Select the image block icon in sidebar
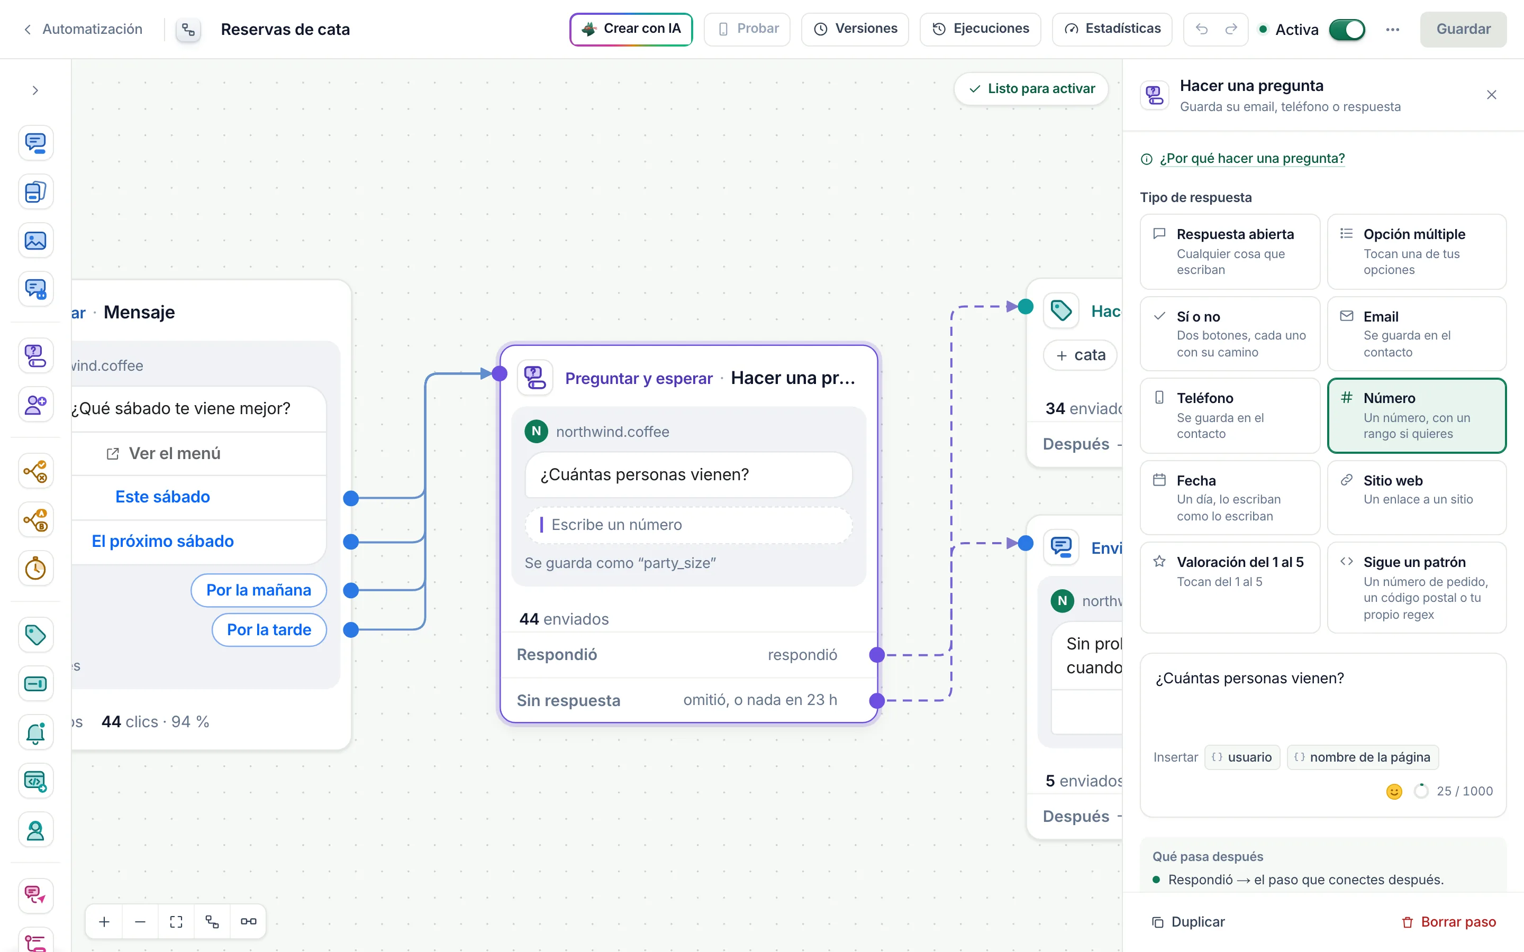1524x952 pixels. (35, 241)
